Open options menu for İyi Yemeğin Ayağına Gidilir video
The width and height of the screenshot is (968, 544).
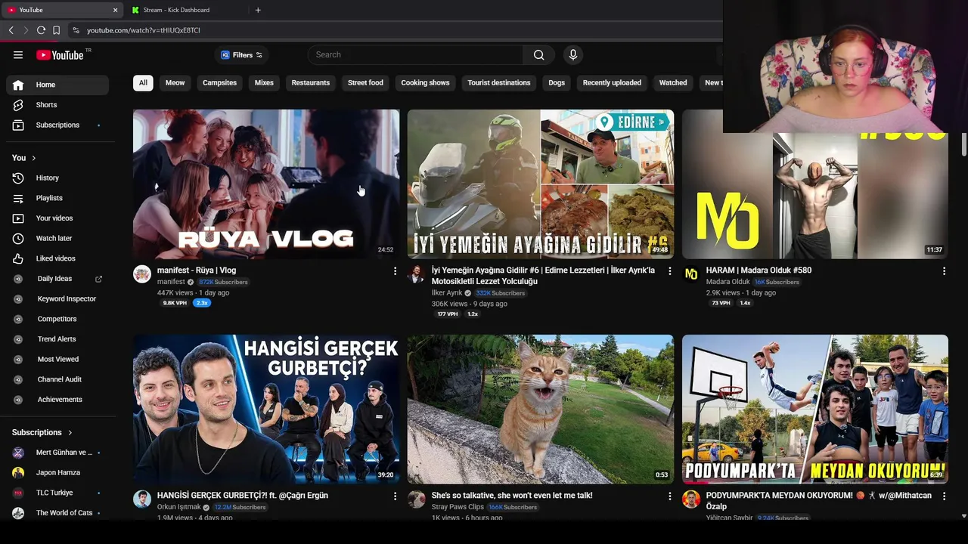[x=669, y=270]
